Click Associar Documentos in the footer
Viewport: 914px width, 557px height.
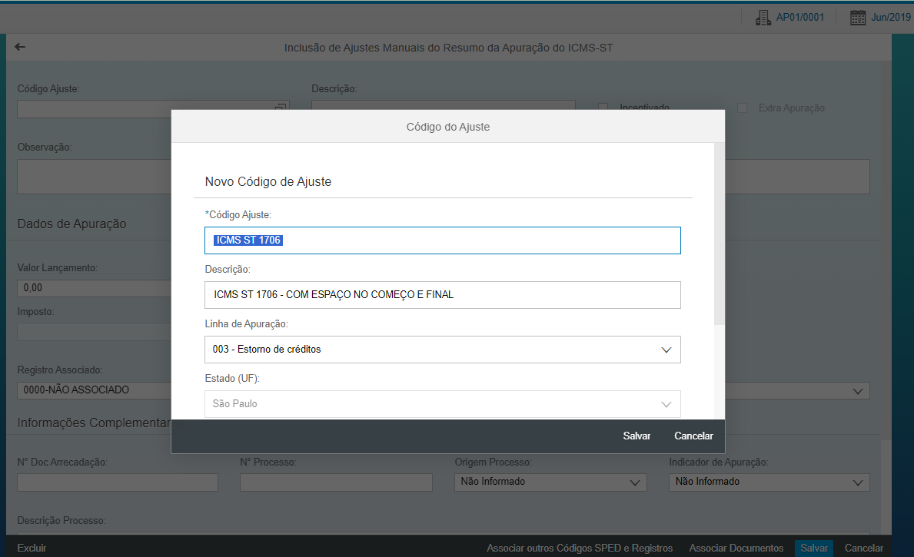point(736,548)
